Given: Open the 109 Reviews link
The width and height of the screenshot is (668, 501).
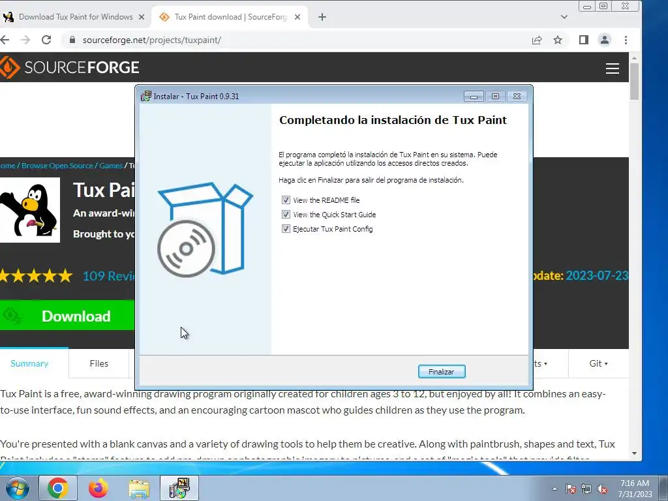Looking at the screenshot, I should click(108, 276).
